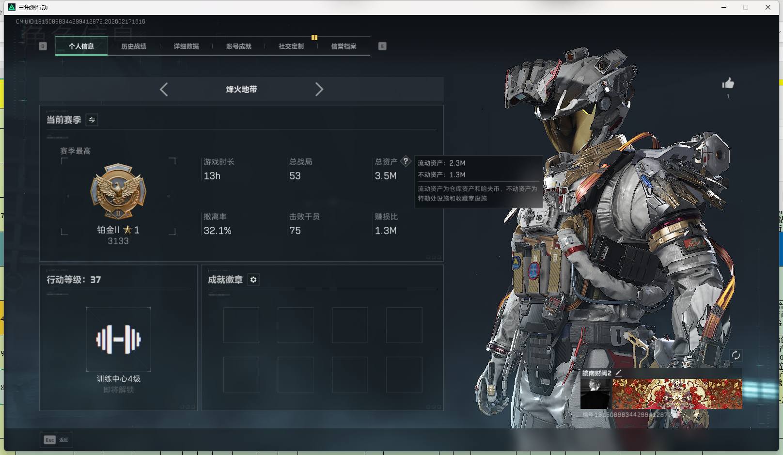783x455 pixels.
Task: Switch to previous game mode with left arrow
Action: (164, 89)
